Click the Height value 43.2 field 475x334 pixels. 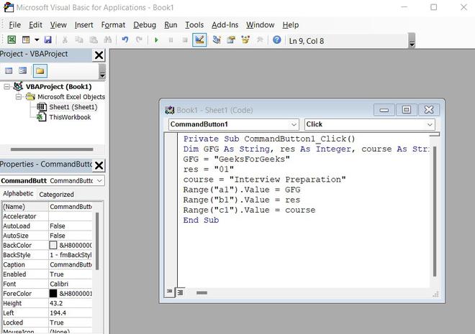point(71,303)
